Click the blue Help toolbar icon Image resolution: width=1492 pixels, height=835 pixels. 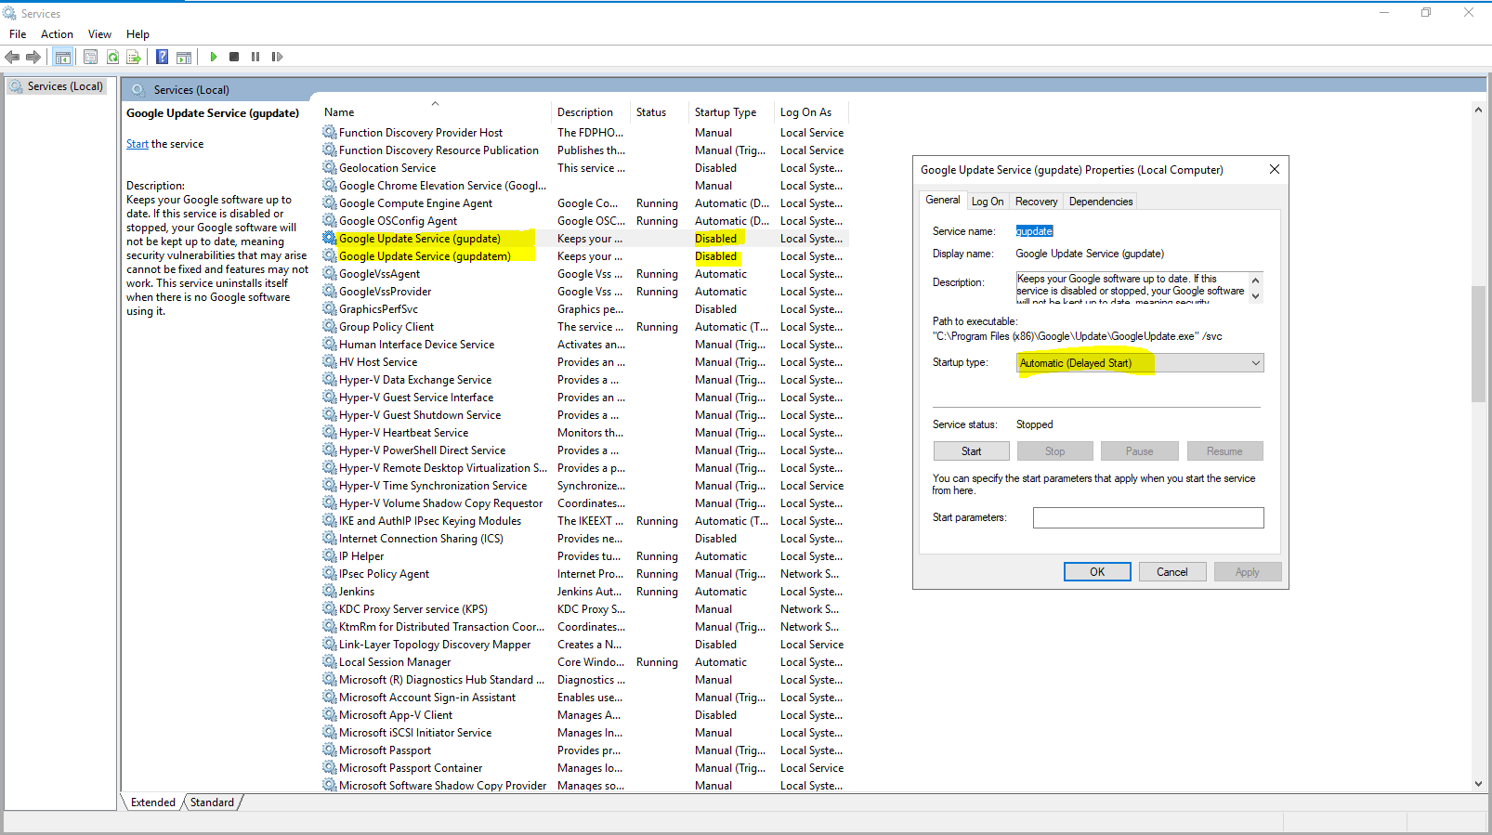[162, 57]
